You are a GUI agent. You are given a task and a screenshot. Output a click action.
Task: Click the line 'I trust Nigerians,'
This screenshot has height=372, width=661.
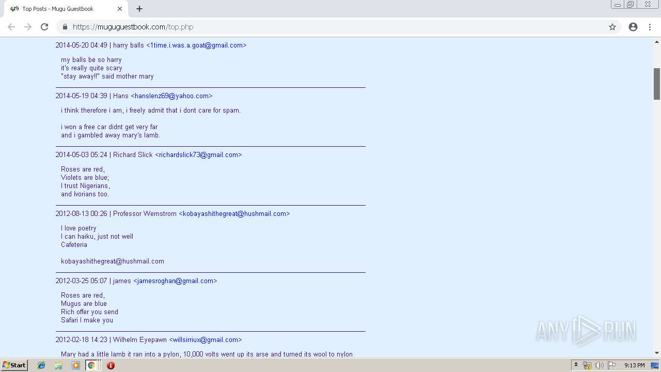[86, 186]
